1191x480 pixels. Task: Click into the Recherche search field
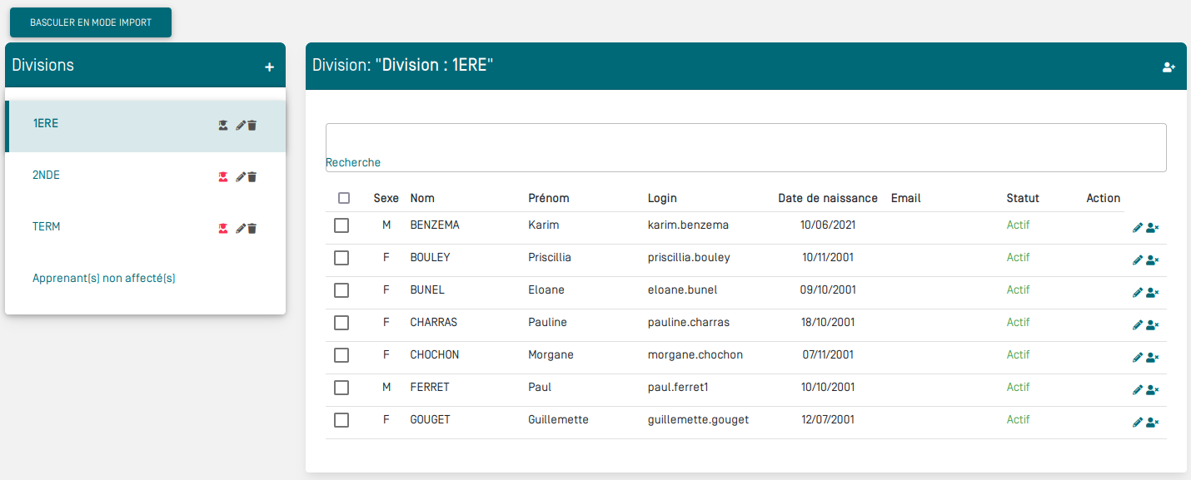pyautogui.click(x=745, y=143)
